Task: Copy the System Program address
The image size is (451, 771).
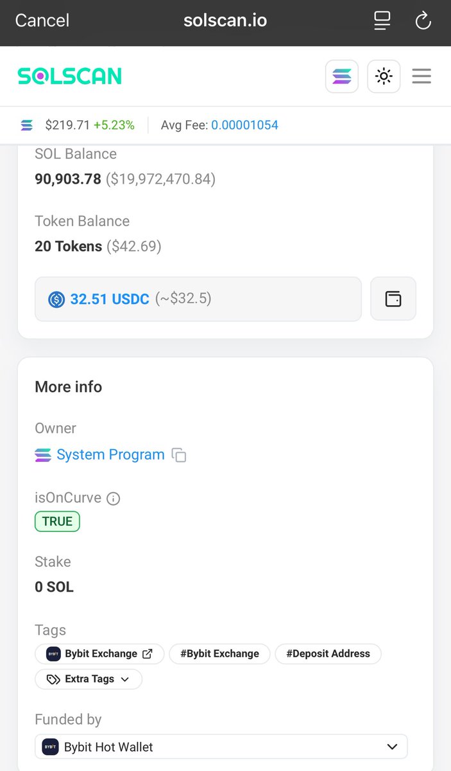Action: pos(179,456)
